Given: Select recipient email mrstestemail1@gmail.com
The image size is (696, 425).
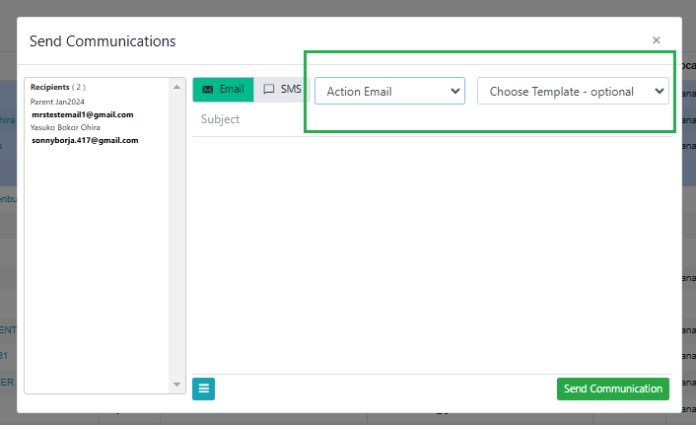Looking at the screenshot, I should pos(83,114).
